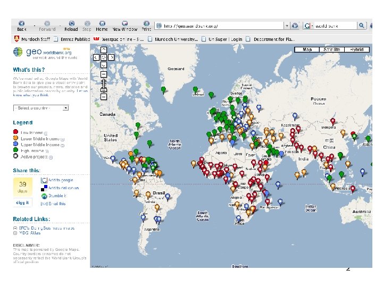
Task: Click the digg it button
Action: (x=23, y=203)
